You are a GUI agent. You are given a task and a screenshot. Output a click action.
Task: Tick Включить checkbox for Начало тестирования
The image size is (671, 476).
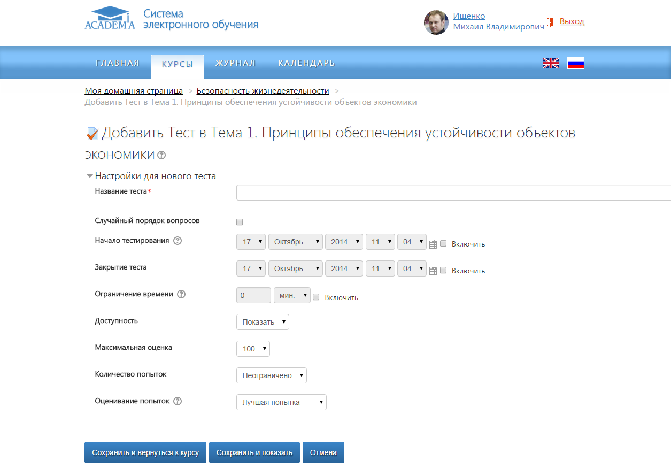[443, 243]
